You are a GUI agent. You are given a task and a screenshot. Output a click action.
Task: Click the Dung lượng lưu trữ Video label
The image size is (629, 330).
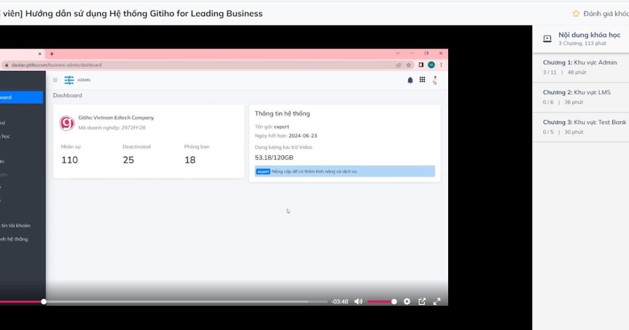pos(283,147)
